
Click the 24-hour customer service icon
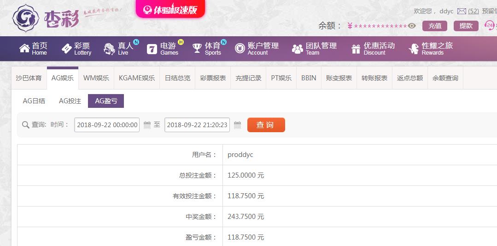pyautogui.click(x=490, y=26)
